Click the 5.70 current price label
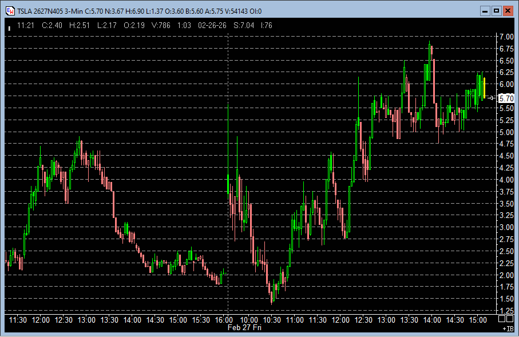The image size is (519, 337). pos(506,98)
